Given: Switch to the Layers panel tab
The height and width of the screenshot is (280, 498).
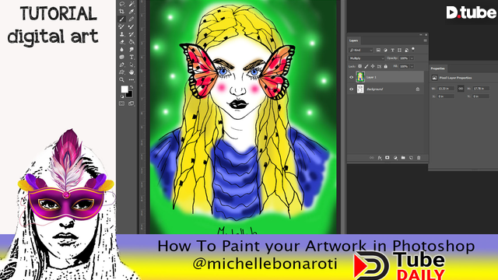Looking at the screenshot, I should (x=353, y=40).
